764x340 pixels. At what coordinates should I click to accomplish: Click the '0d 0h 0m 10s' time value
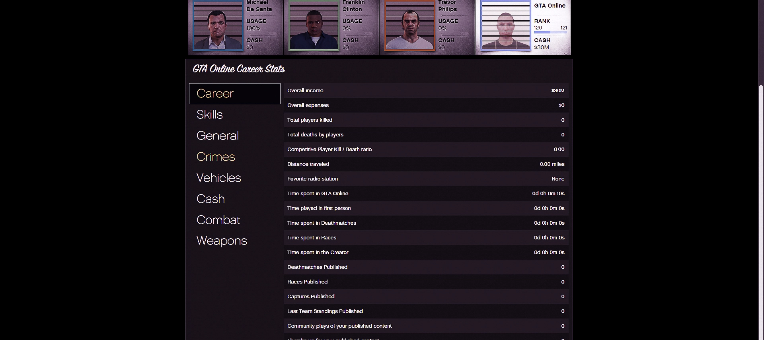pyautogui.click(x=548, y=194)
